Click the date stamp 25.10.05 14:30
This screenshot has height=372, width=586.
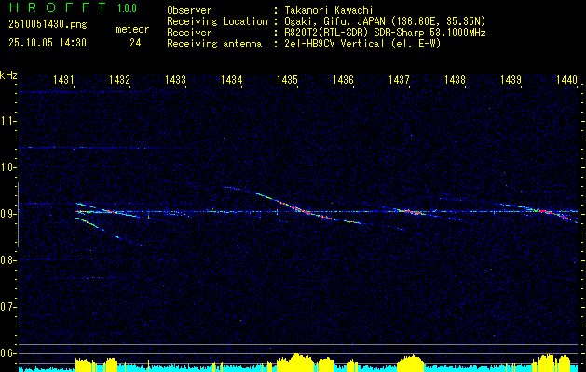tap(48, 43)
